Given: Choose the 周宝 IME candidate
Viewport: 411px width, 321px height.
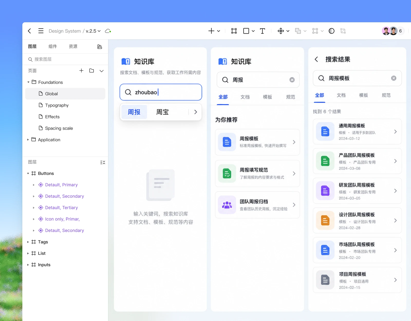Looking at the screenshot, I should (162, 112).
